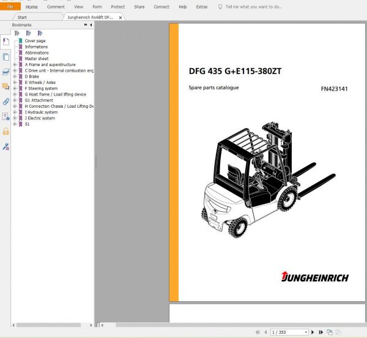Switch to the Home ribbon tab

coord(32,7)
